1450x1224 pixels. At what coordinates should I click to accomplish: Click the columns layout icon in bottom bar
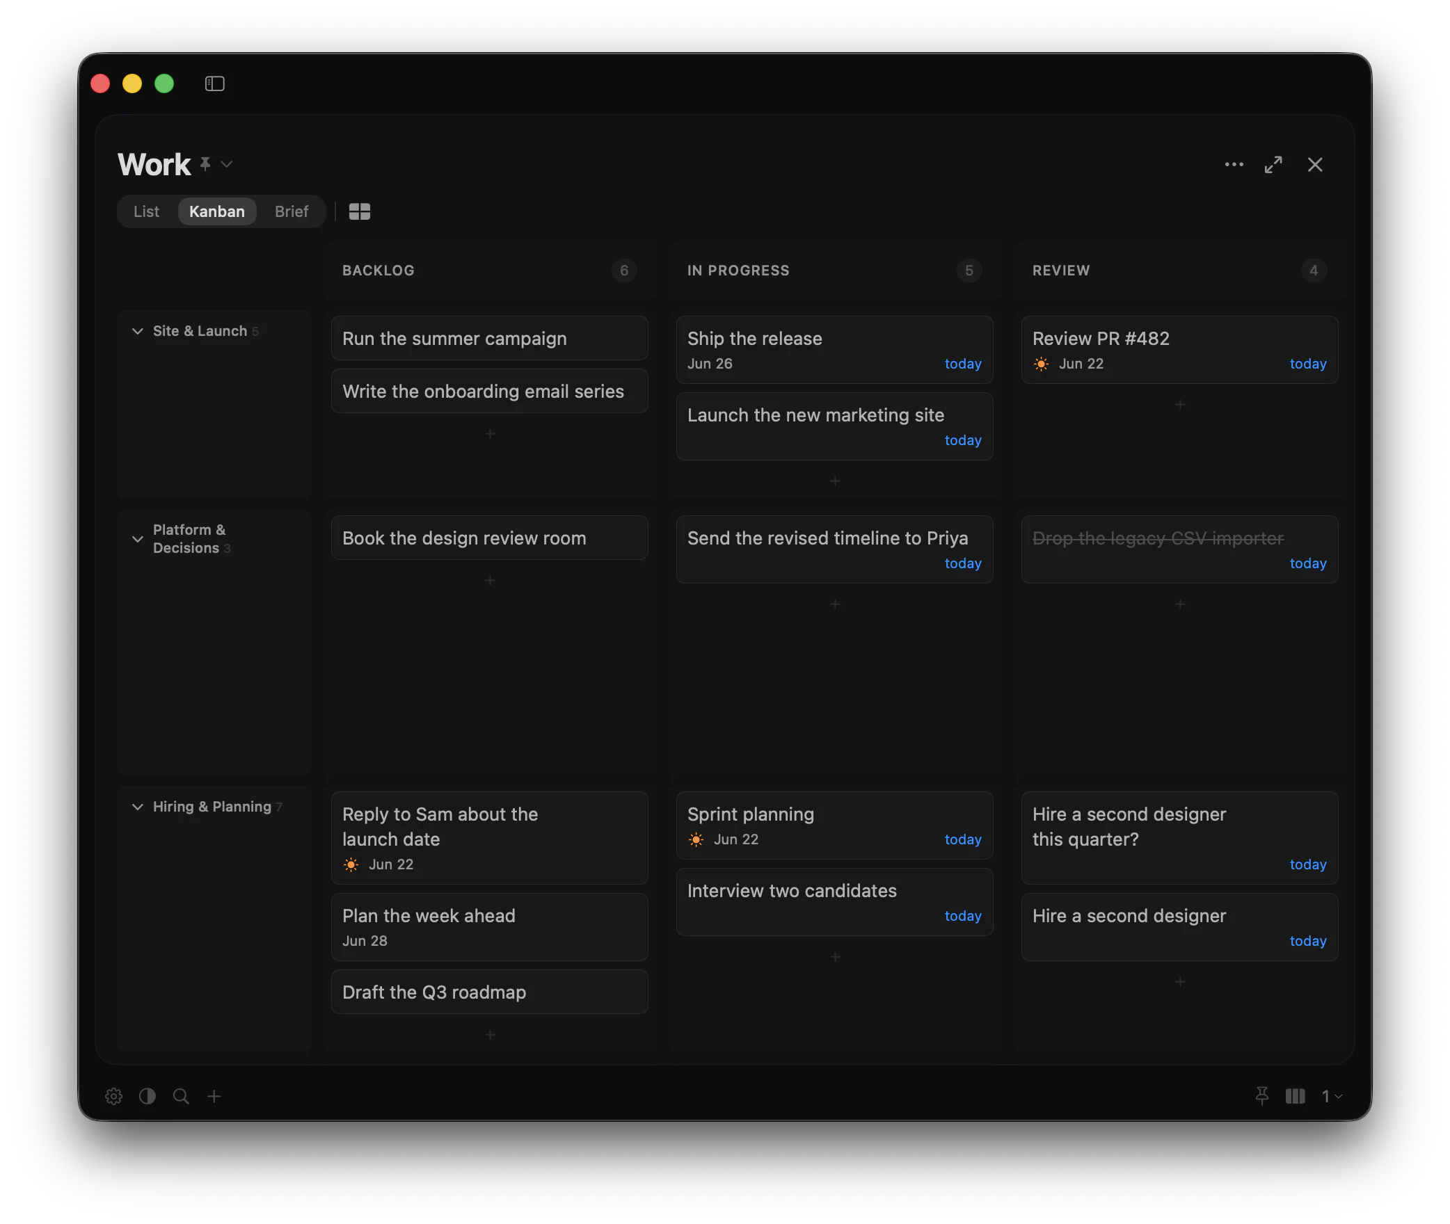(x=1295, y=1097)
